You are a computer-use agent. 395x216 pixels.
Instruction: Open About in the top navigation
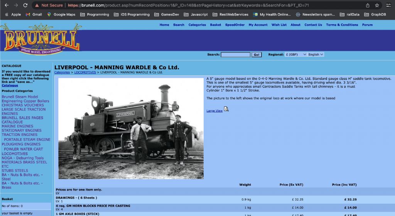tap(295, 25)
